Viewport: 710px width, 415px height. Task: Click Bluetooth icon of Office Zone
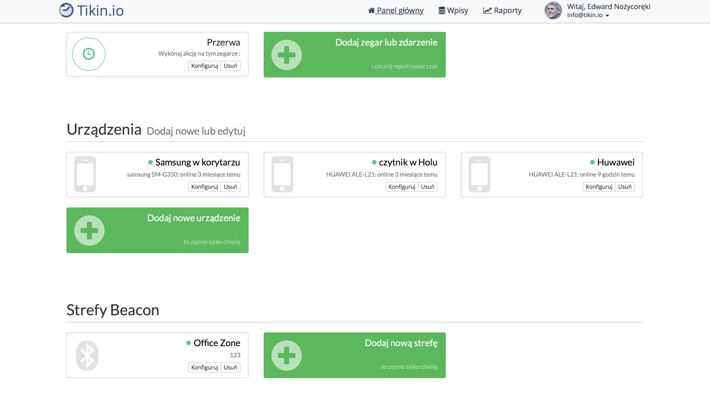(x=87, y=355)
